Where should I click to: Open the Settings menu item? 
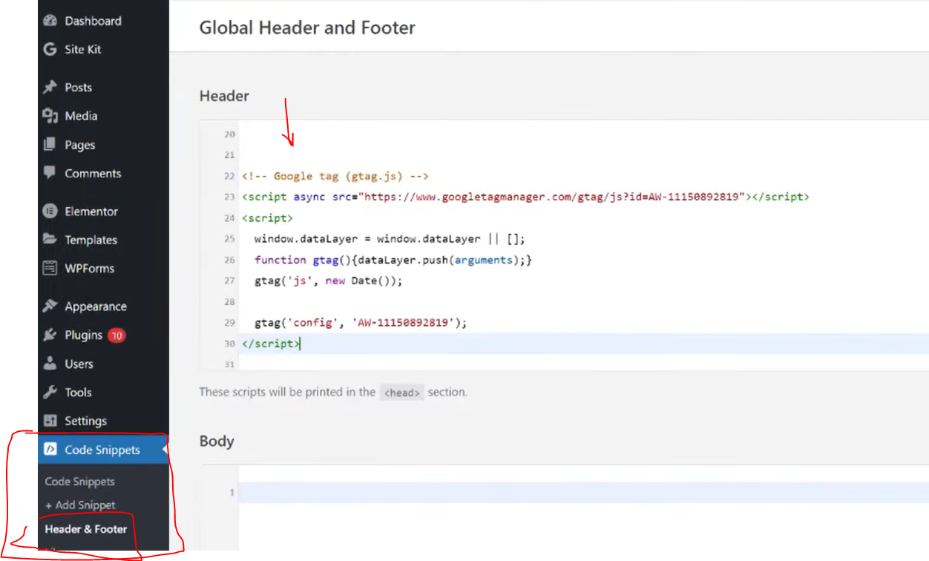(x=85, y=421)
